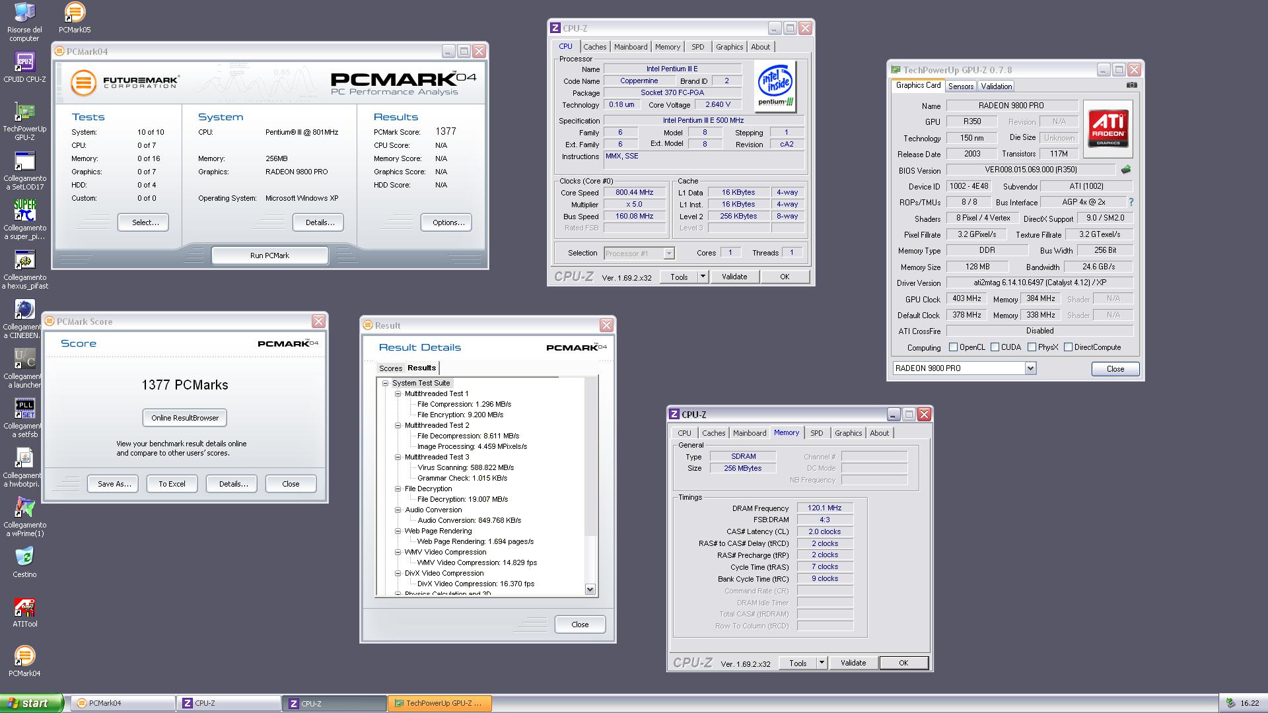This screenshot has width=1268, height=713.
Task: Collapse the Multithreaded Test 1 node
Action: 398,393
